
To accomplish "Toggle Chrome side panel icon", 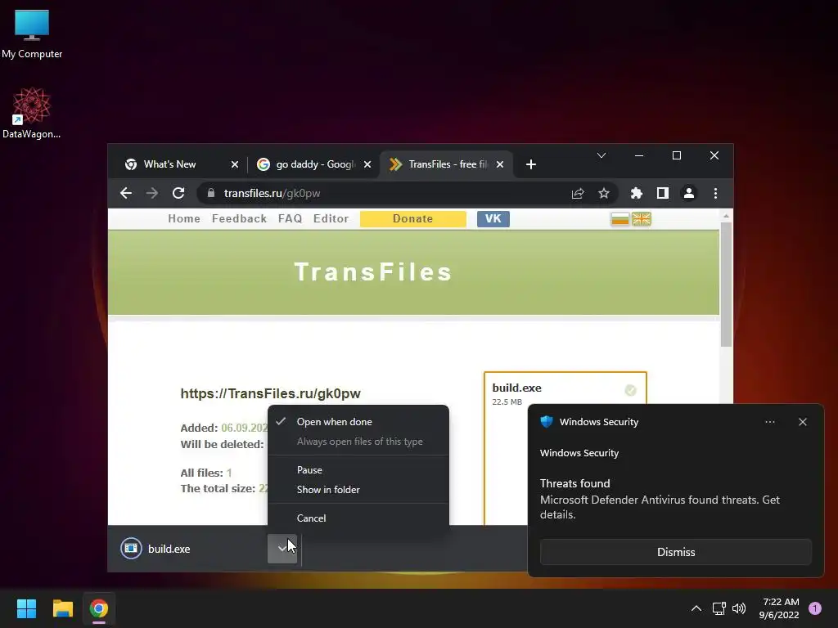I will (663, 193).
